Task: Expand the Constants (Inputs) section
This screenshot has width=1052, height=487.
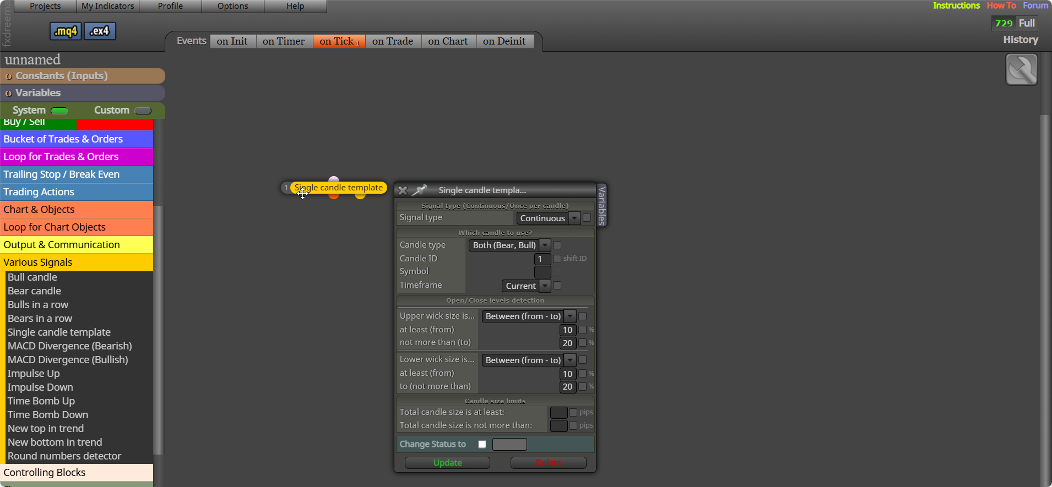Action: (83, 76)
